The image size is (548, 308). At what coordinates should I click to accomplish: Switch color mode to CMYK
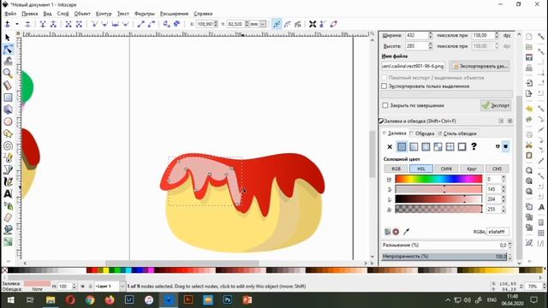tap(446, 169)
